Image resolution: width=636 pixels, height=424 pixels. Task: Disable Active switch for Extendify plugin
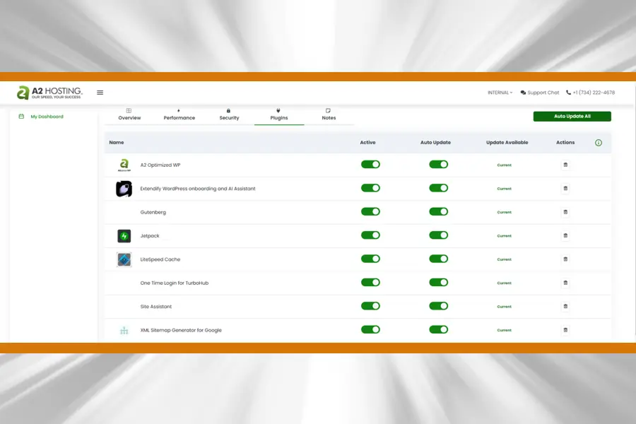pyautogui.click(x=370, y=188)
